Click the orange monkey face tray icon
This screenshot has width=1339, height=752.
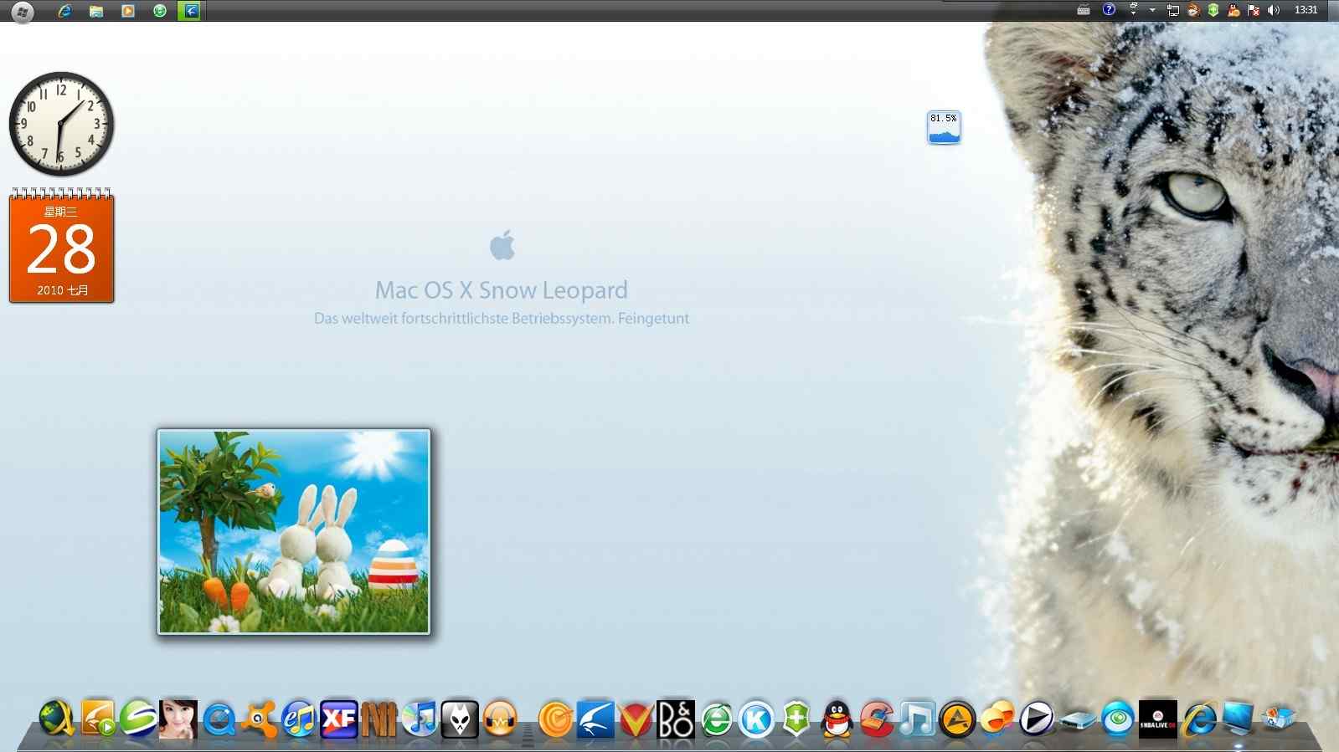tap(1193, 10)
